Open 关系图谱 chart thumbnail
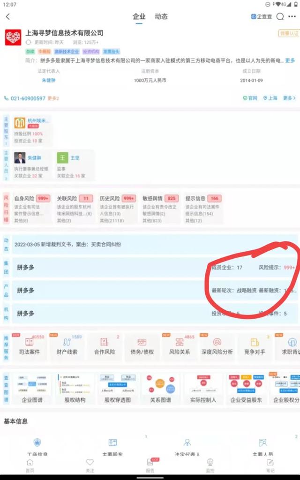Screen dimensions: 300x480 coord(160,389)
